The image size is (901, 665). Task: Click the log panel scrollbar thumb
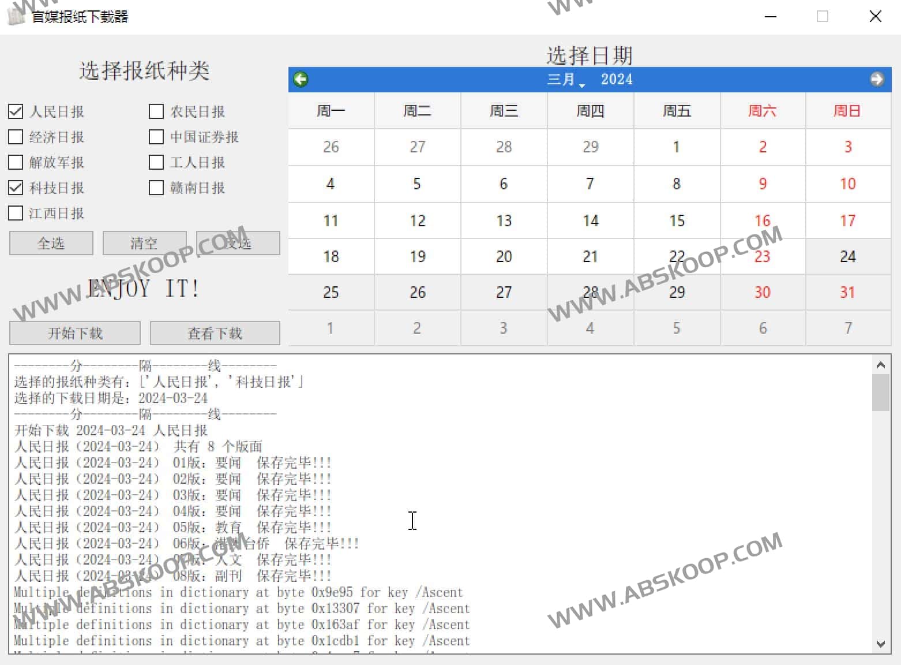(880, 393)
